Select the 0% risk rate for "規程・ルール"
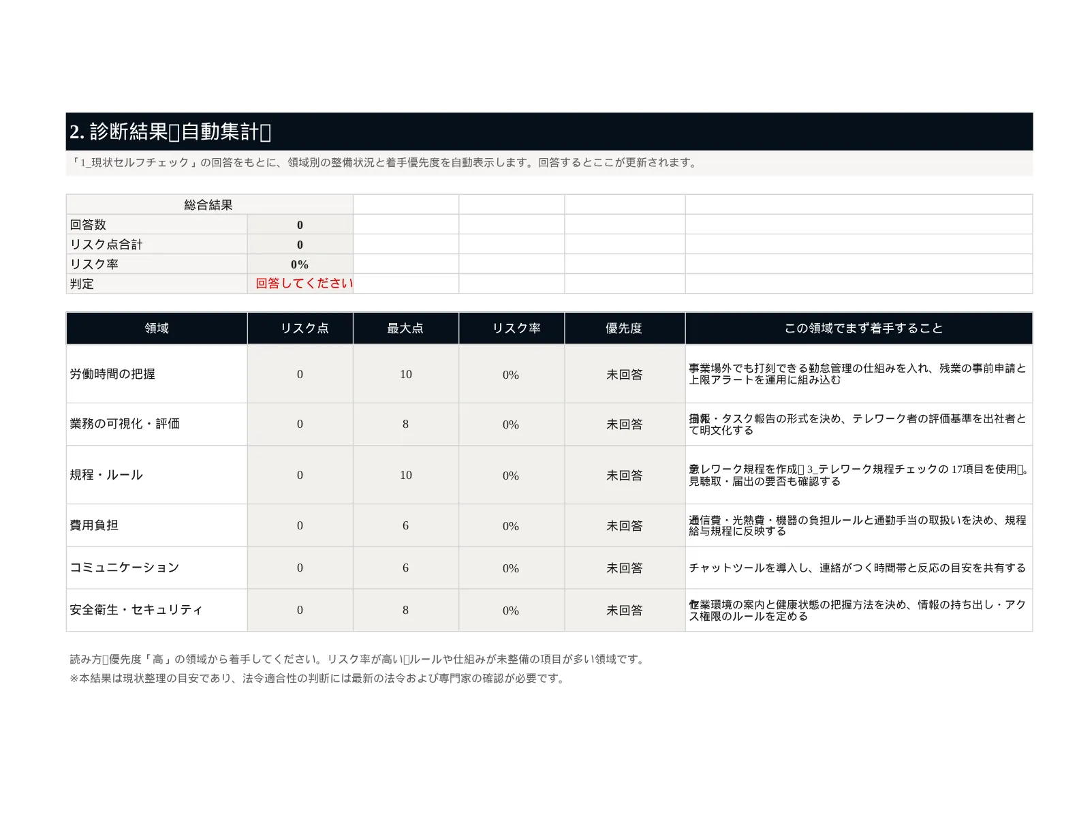 pos(511,475)
